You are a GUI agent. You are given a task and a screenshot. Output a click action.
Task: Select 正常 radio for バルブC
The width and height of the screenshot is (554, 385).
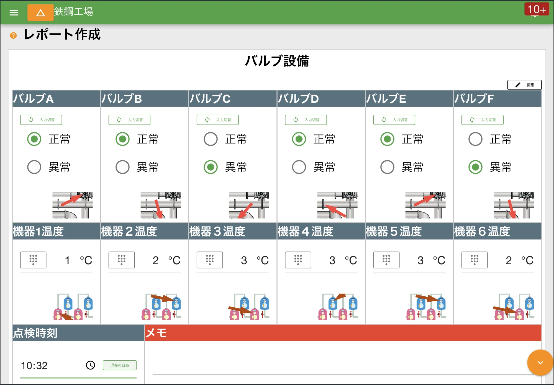click(x=211, y=139)
